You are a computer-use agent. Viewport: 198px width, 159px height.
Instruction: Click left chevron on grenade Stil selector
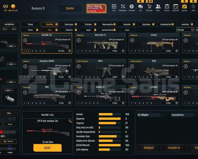click(x=5, y=90)
